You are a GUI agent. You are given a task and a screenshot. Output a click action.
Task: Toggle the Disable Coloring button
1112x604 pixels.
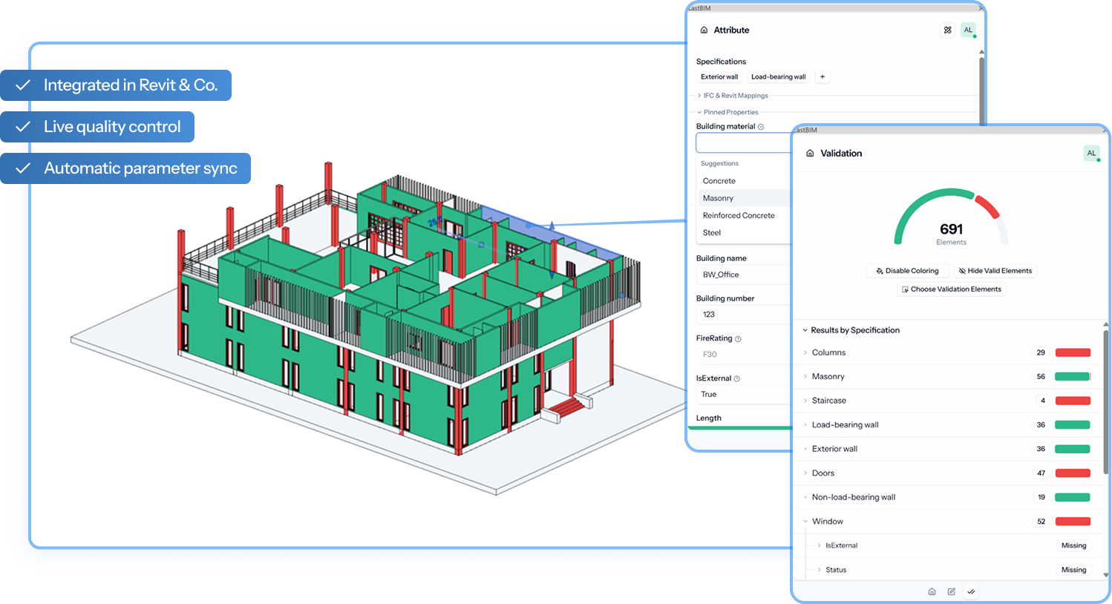tap(907, 271)
